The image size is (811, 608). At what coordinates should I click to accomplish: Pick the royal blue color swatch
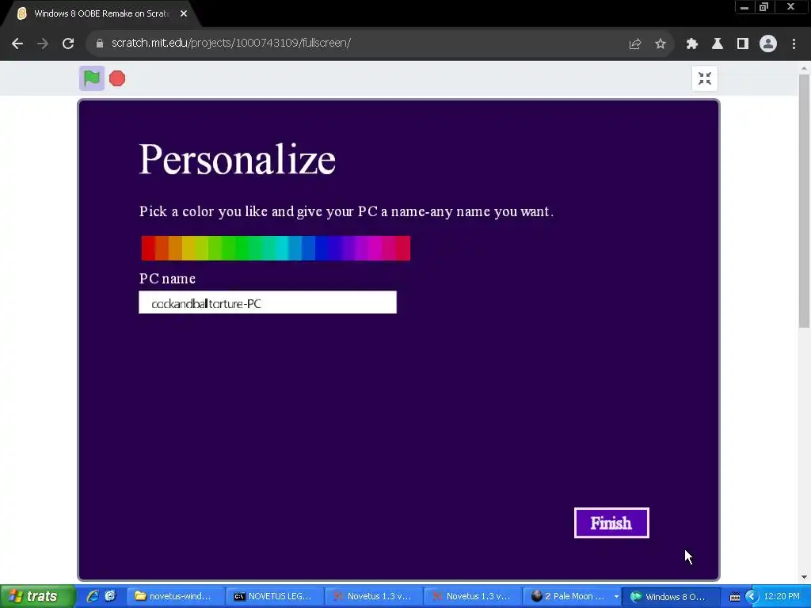click(309, 248)
